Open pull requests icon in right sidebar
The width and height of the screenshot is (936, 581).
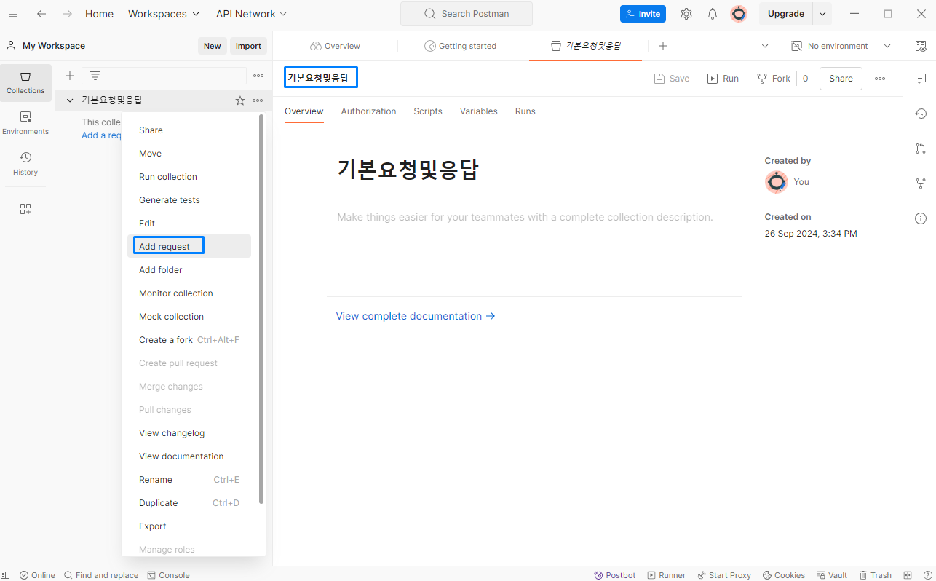(x=921, y=149)
